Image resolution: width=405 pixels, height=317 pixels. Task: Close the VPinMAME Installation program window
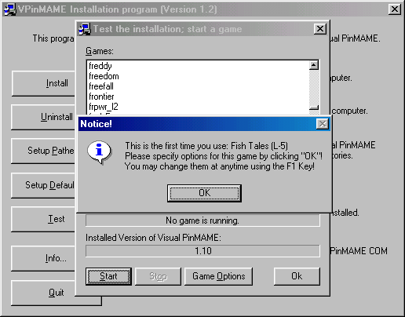(395, 9)
